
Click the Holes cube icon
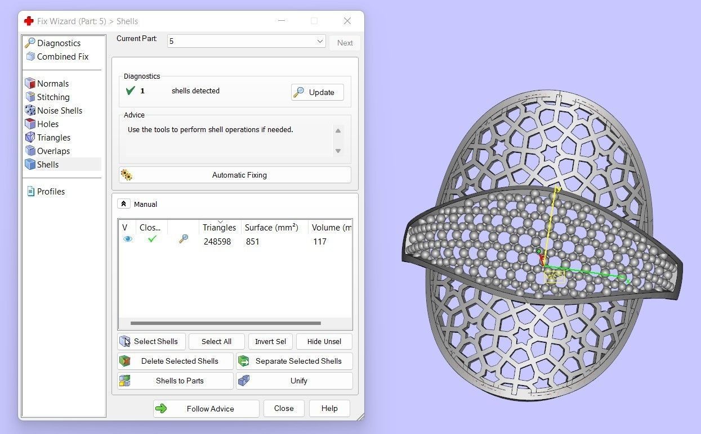(x=30, y=124)
